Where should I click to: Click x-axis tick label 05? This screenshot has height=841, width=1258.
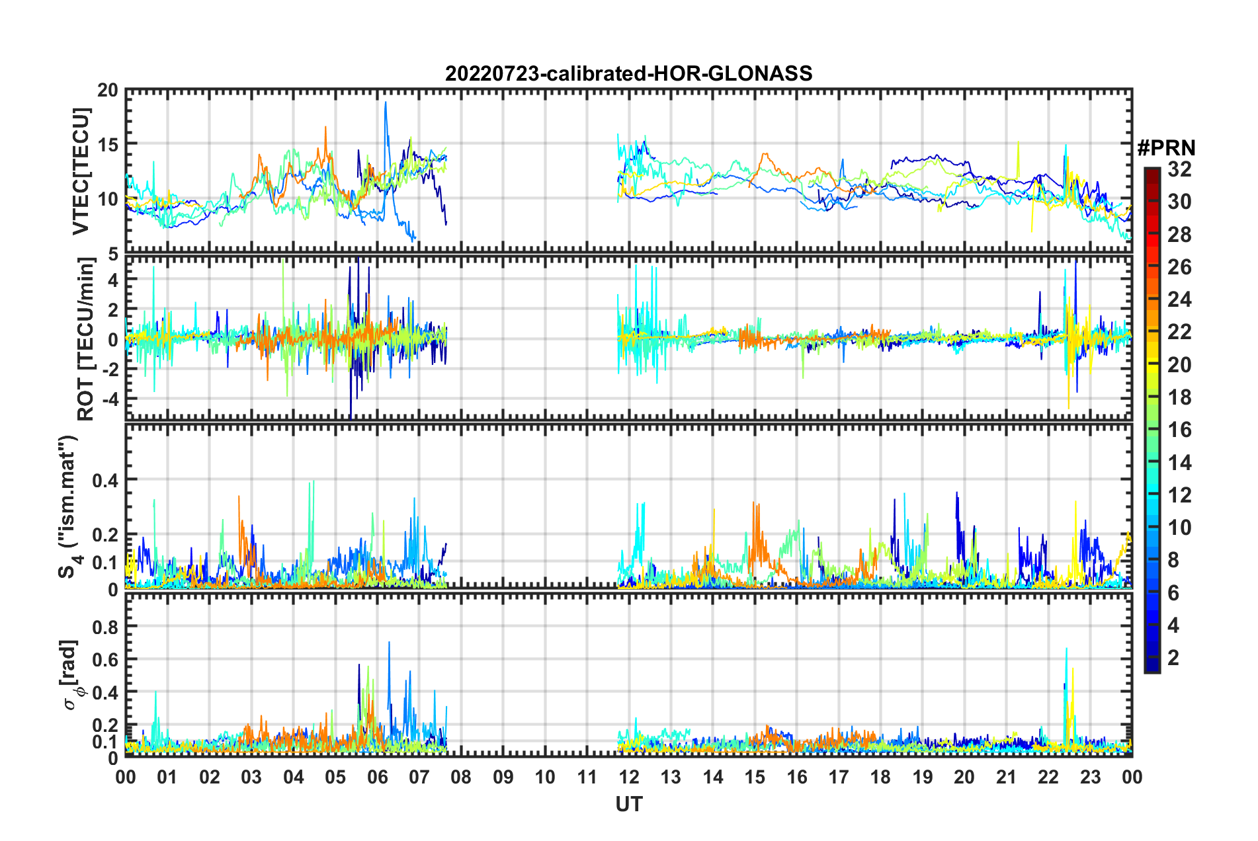(335, 777)
